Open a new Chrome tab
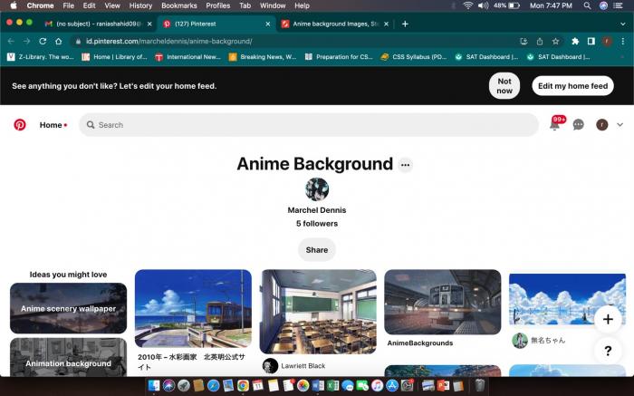Screen dimensions: 634x396 405,24
